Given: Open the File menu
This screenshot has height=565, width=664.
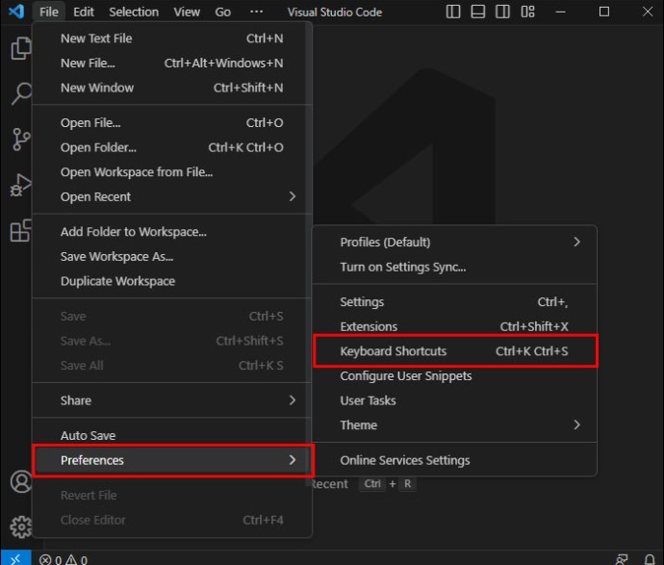Looking at the screenshot, I should coord(49,12).
